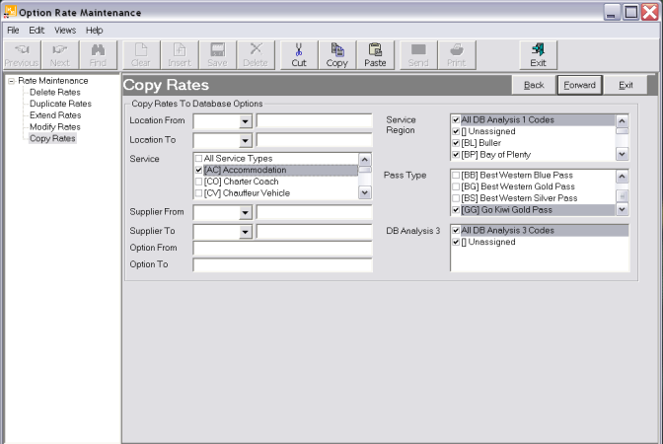Uncheck All DB Analysis 1 Codes
This screenshot has height=444, width=663.
pos(456,120)
